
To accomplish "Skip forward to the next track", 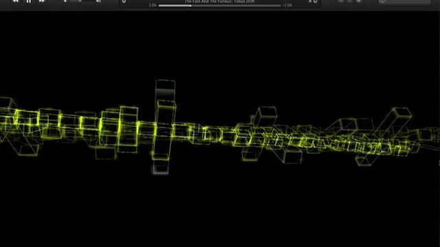I will pos(41,1).
